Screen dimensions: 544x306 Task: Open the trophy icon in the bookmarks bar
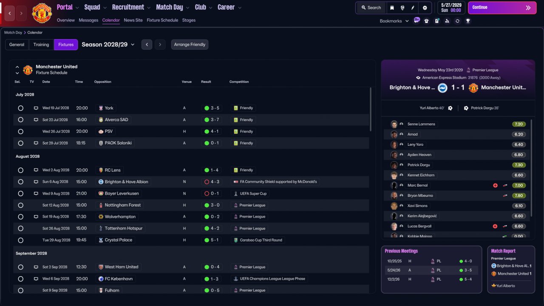tap(468, 21)
